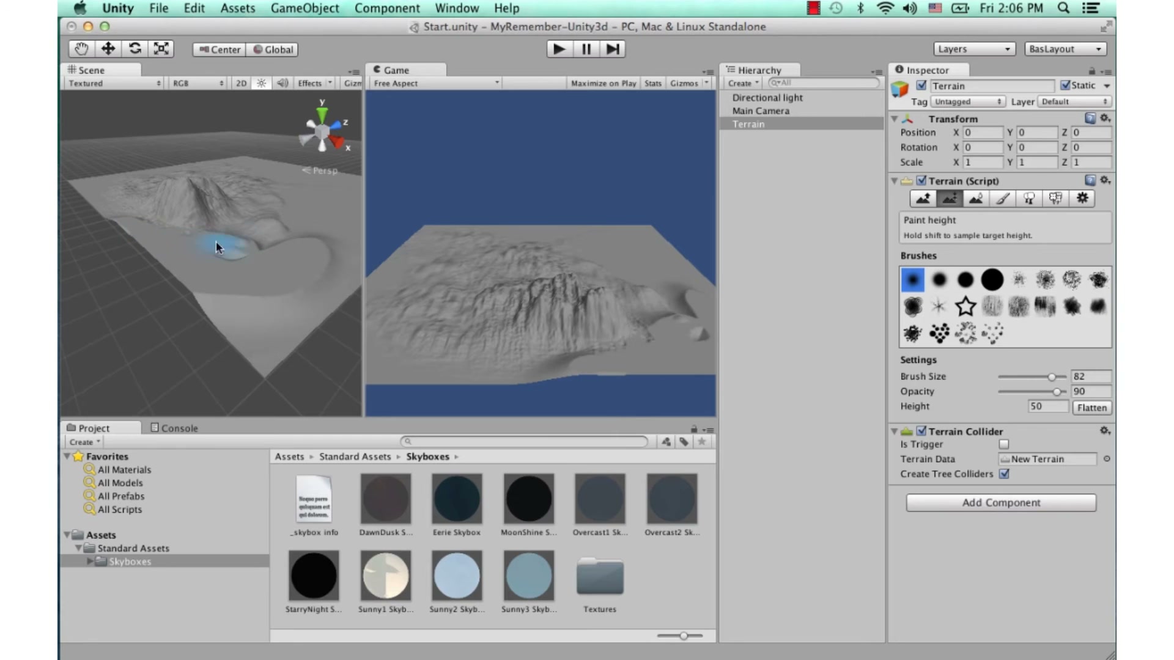Adjust the Opacity slider
This screenshot has width=1174, height=660.
(x=1032, y=392)
